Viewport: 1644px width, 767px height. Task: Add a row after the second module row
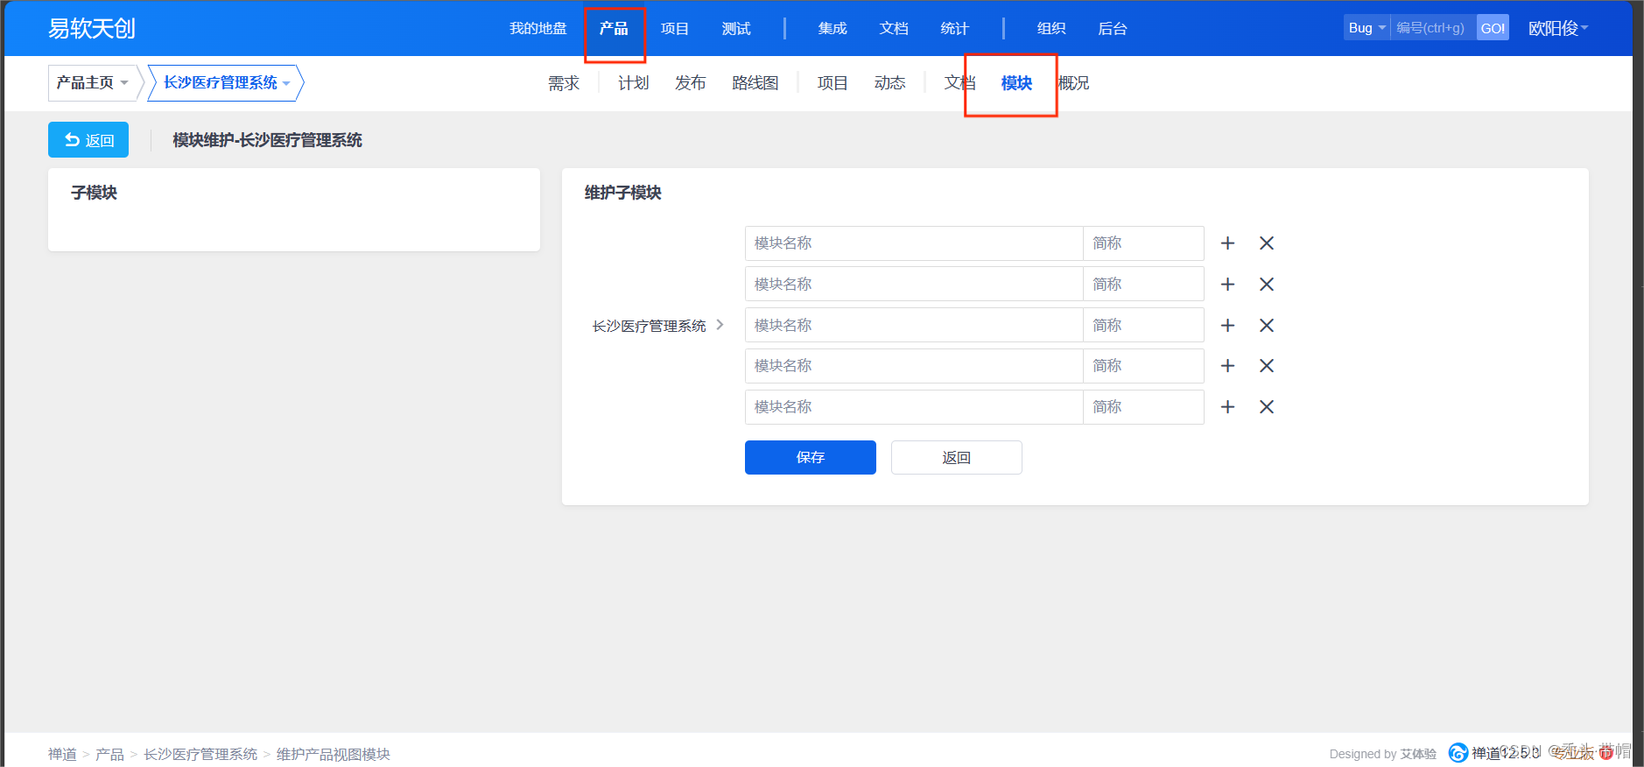[1227, 285]
